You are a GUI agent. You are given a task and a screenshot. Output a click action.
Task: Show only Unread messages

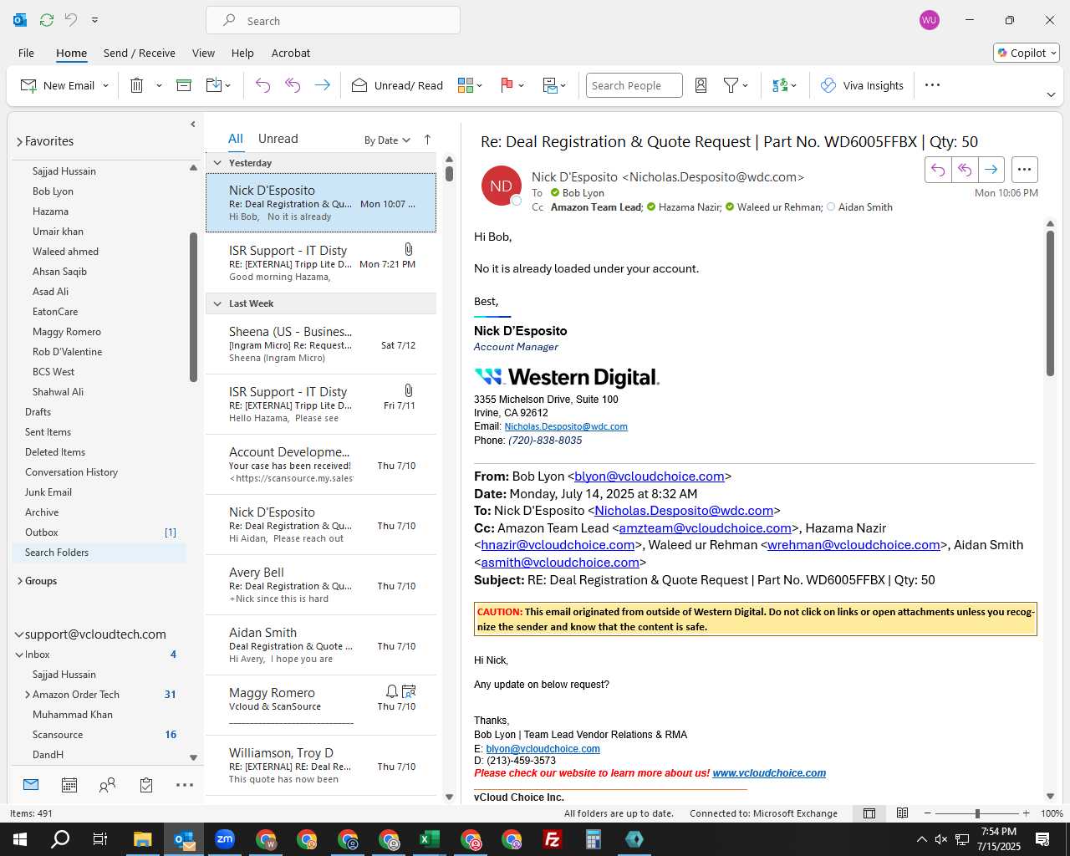(x=278, y=139)
